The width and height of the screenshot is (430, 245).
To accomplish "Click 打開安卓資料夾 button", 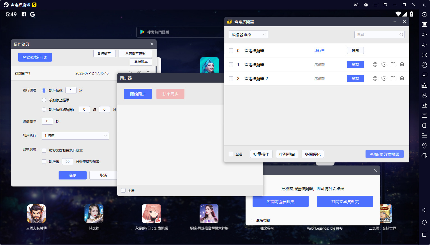I will coord(345,201).
